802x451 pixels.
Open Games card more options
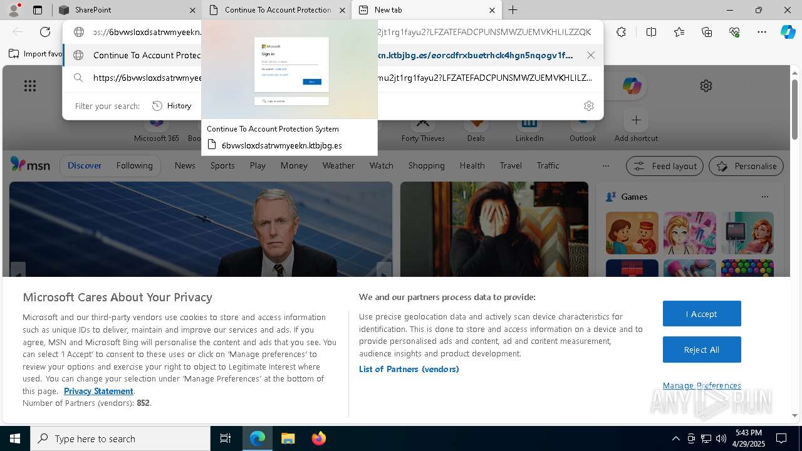pos(764,197)
